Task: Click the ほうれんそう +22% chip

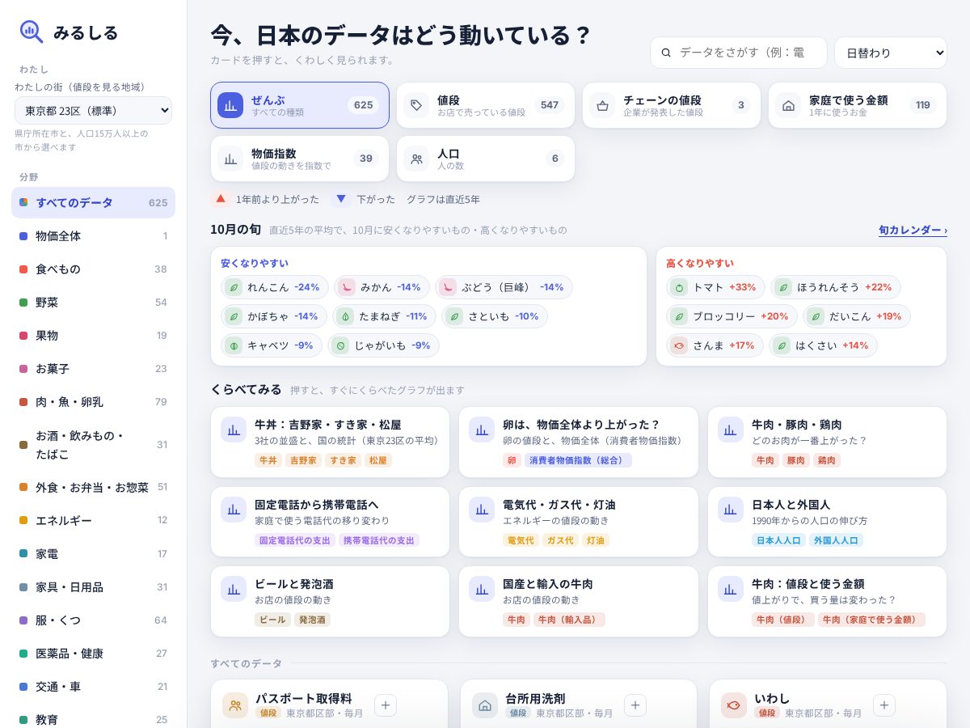Action: pyautogui.click(x=836, y=287)
